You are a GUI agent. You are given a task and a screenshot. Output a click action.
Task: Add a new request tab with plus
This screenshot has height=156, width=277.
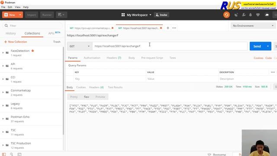coord(168,28)
